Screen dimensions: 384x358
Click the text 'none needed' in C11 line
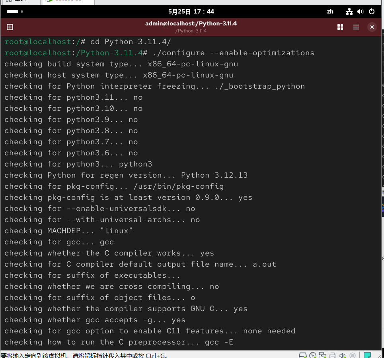point(269,331)
